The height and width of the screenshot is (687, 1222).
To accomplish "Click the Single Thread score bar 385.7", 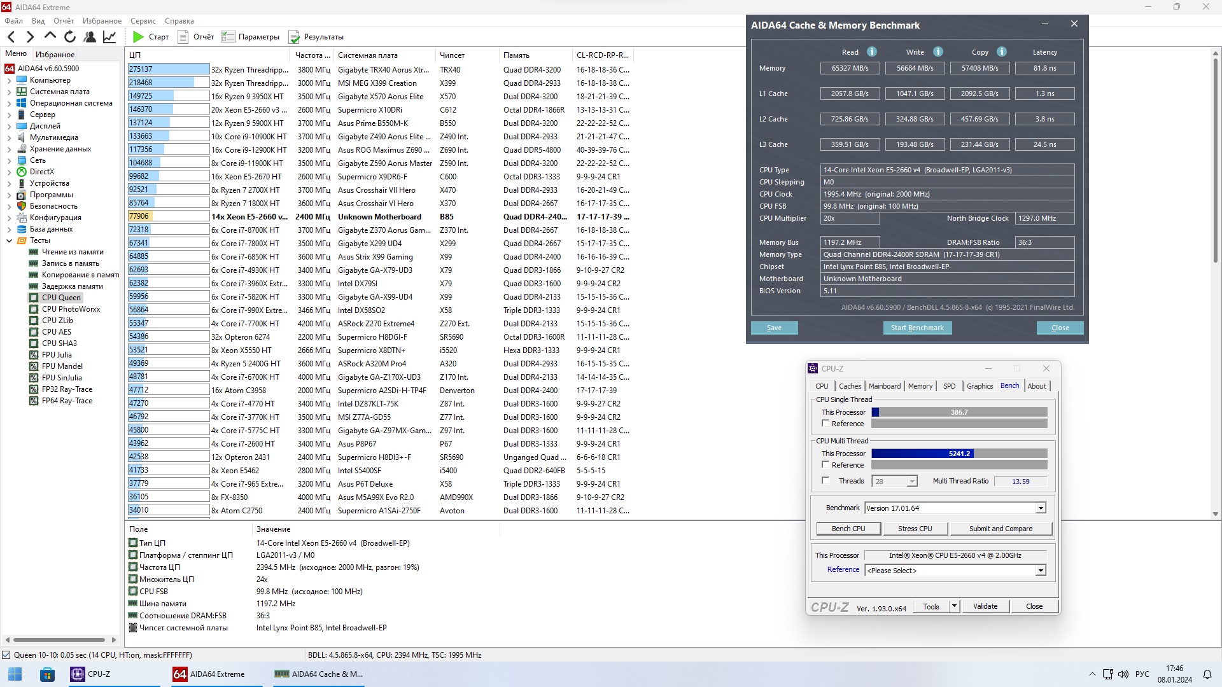I will tap(959, 412).
